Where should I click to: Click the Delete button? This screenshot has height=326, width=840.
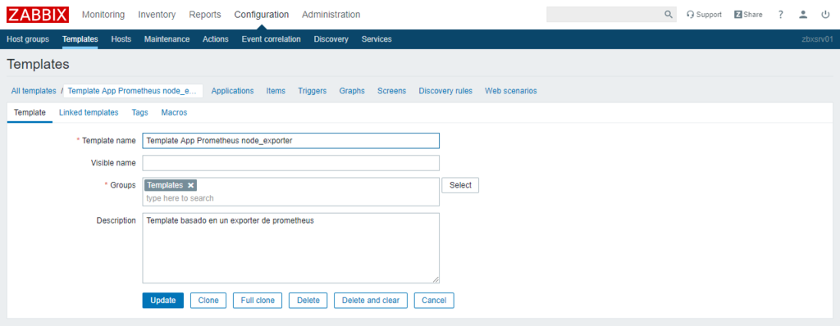308,301
